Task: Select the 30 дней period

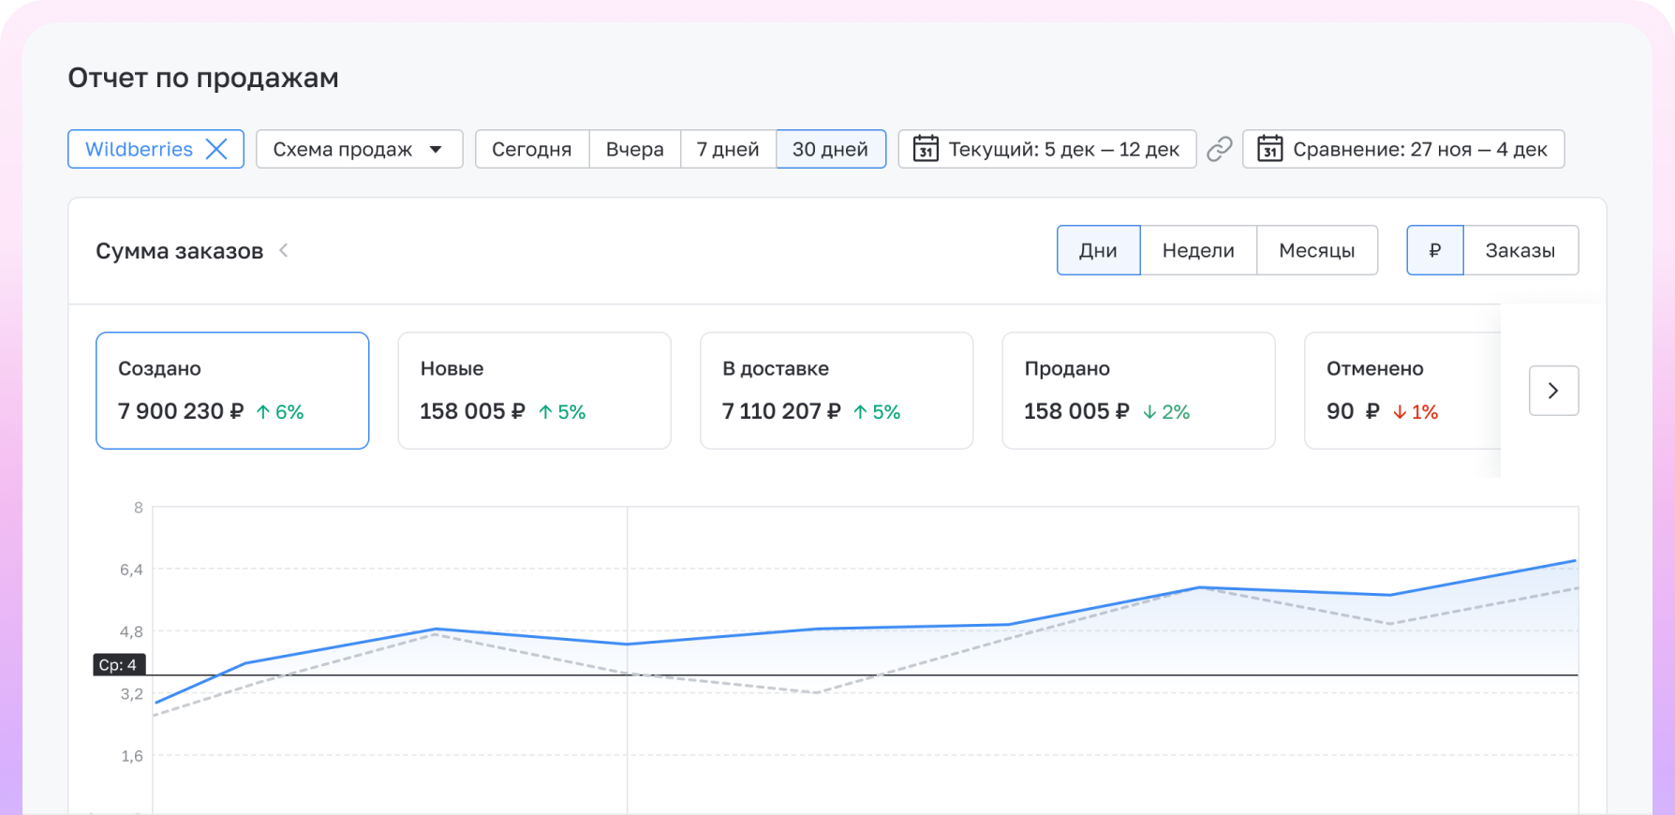Action: [x=830, y=149]
